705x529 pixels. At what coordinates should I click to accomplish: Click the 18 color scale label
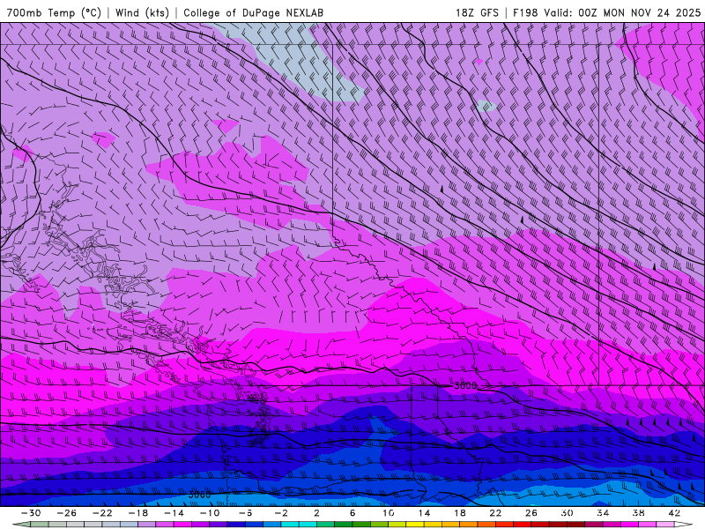click(460, 513)
